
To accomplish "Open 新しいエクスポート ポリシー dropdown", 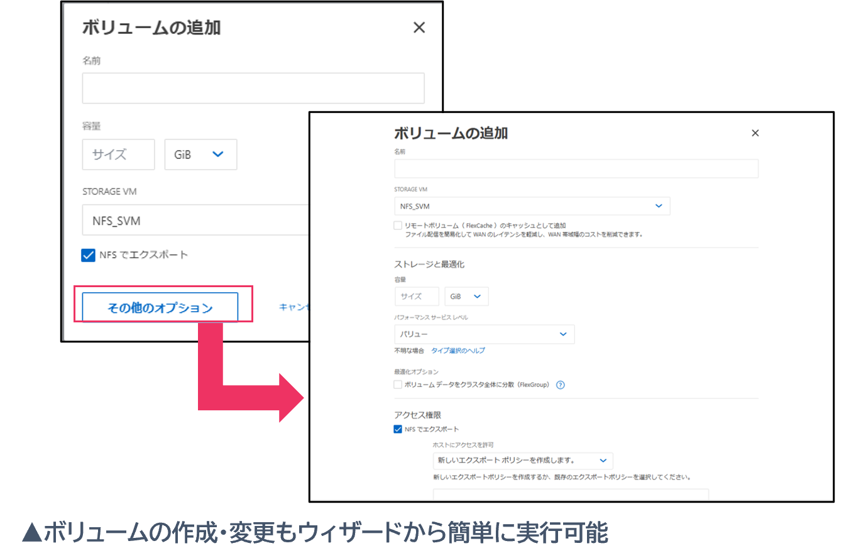I will 523,460.
